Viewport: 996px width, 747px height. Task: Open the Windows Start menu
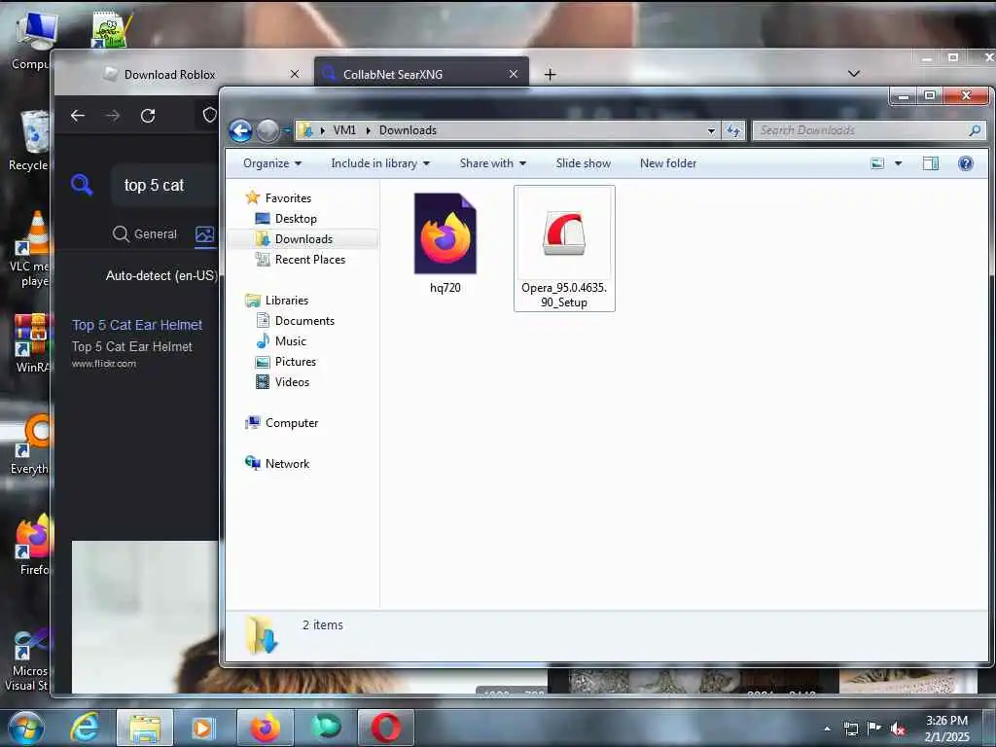click(x=24, y=728)
